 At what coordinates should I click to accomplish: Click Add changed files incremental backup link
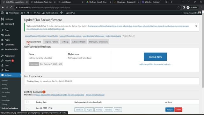click(155, 64)
